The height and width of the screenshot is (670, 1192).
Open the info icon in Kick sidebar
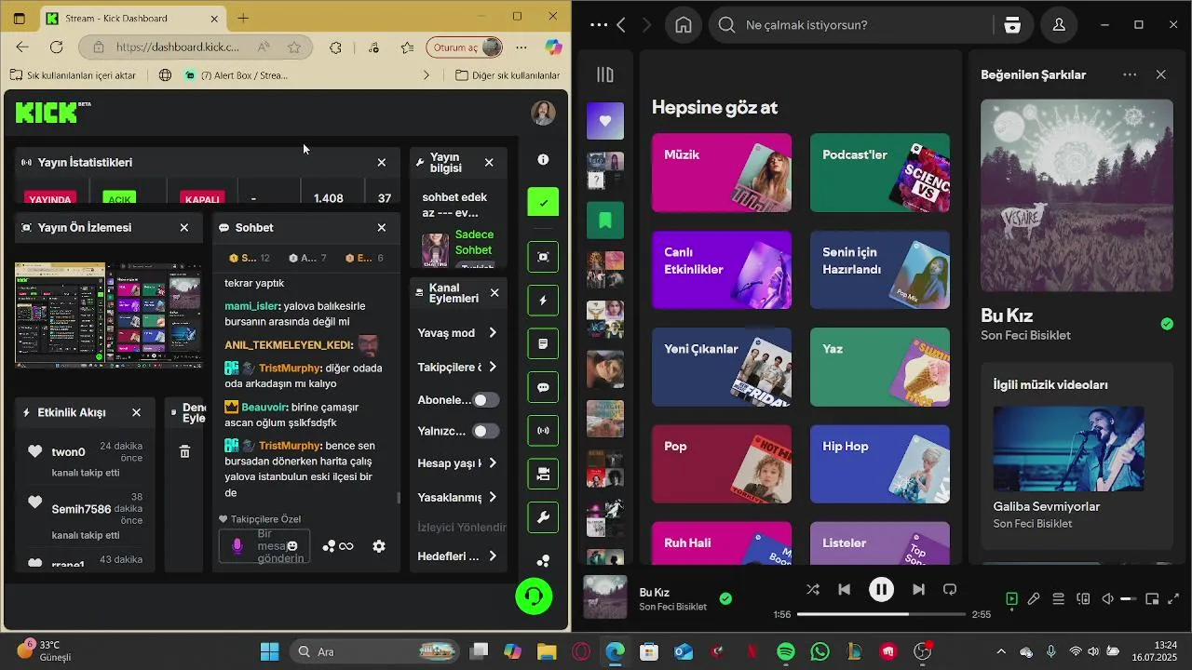tap(543, 160)
